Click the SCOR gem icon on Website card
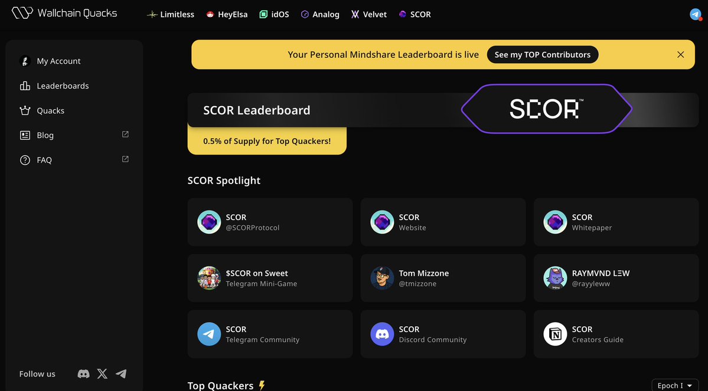Image resolution: width=708 pixels, height=391 pixels. (382, 222)
